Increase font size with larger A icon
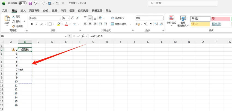 [73, 18]
